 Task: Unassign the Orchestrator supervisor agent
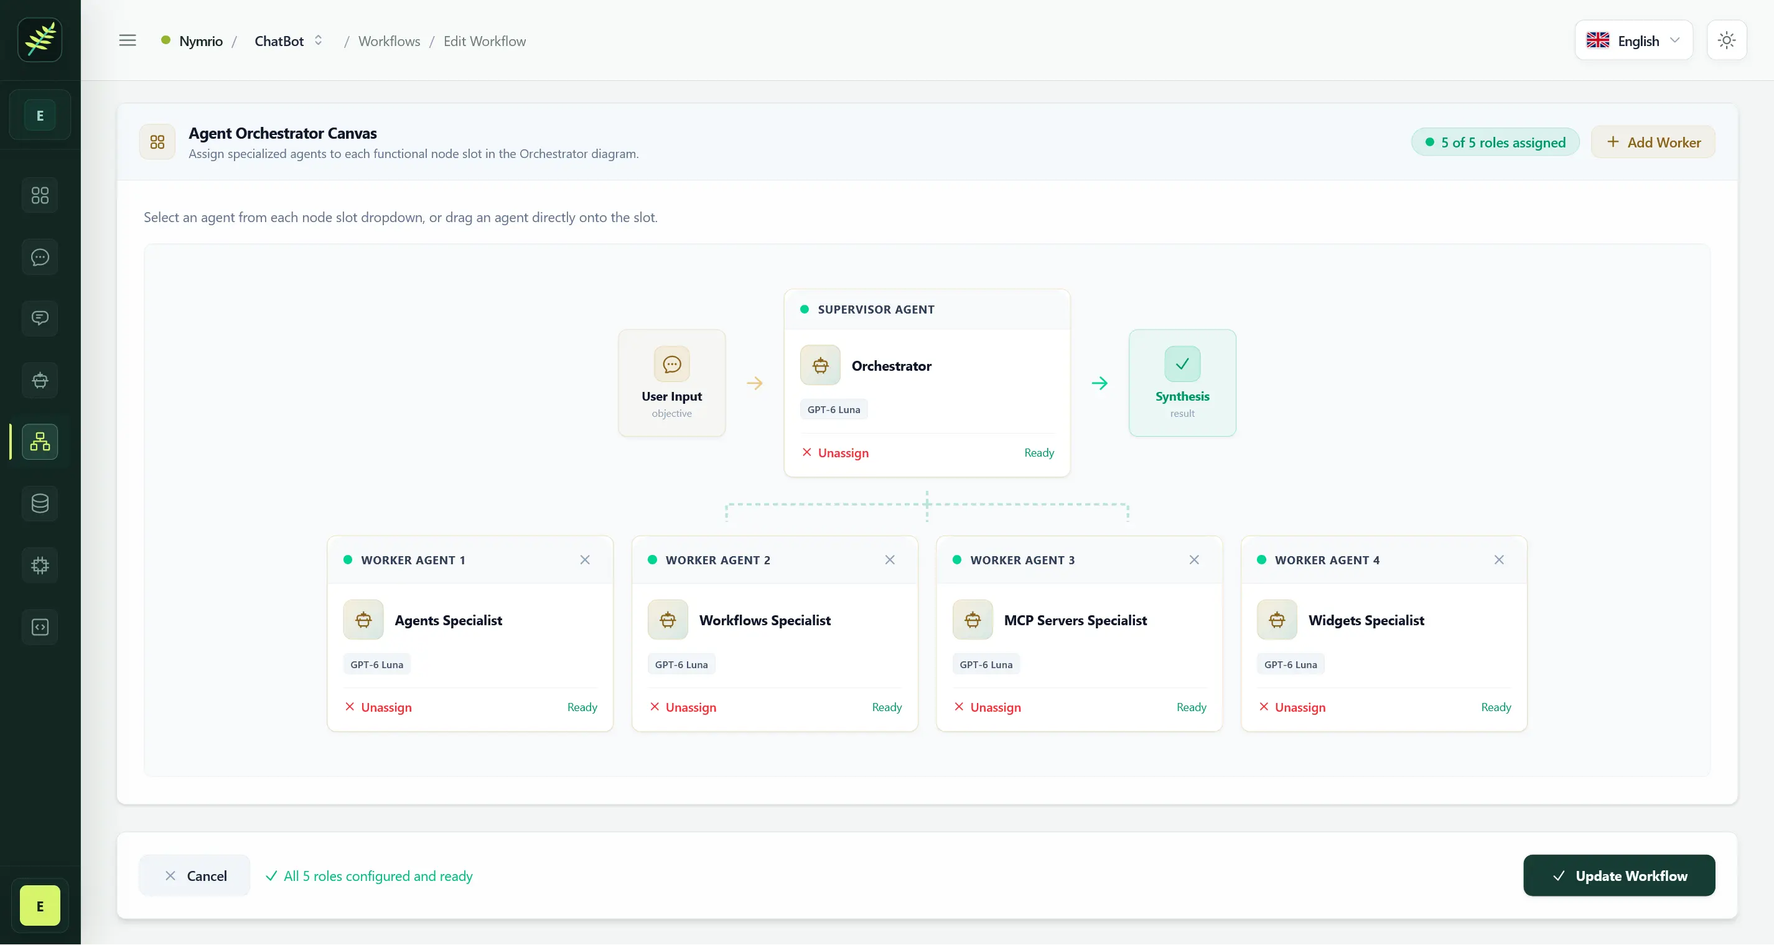coord(835,453)
